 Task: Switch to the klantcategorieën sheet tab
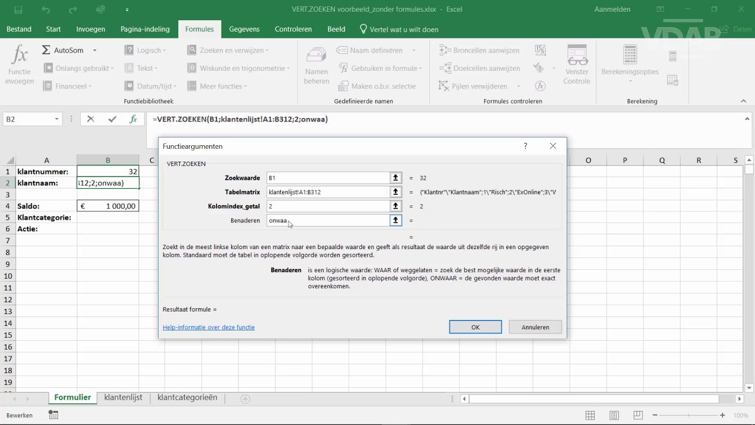187,398
